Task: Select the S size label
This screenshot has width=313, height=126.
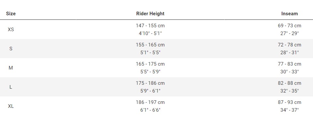Action: [11, 49]
